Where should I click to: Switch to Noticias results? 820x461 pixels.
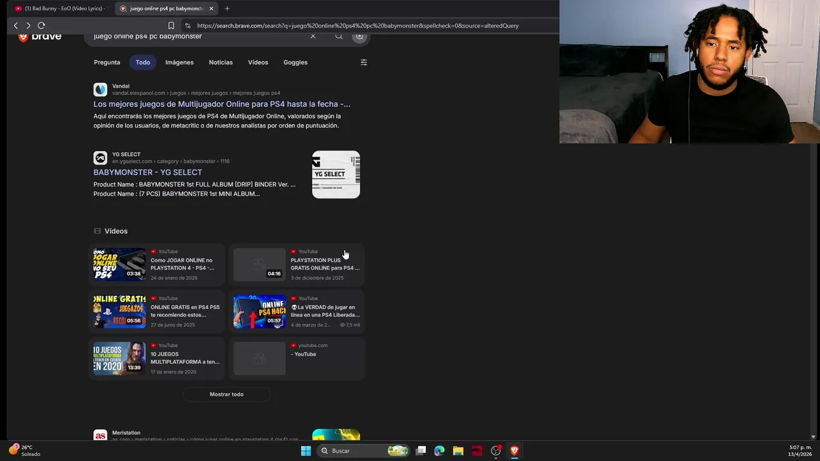(x=220, y=62)
